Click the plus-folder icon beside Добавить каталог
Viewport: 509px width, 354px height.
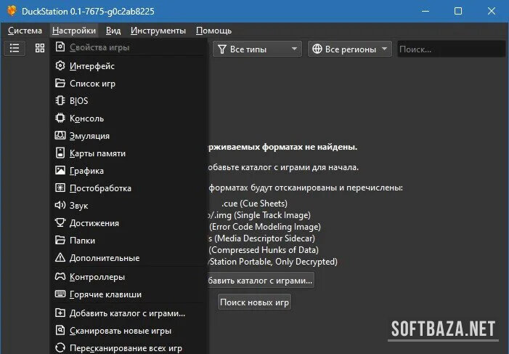[x=60, y=313]
